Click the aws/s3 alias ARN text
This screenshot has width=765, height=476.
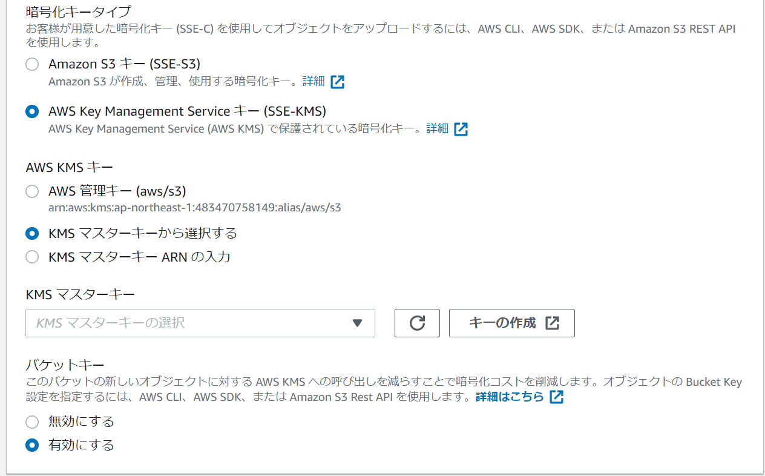coord(195,208)
